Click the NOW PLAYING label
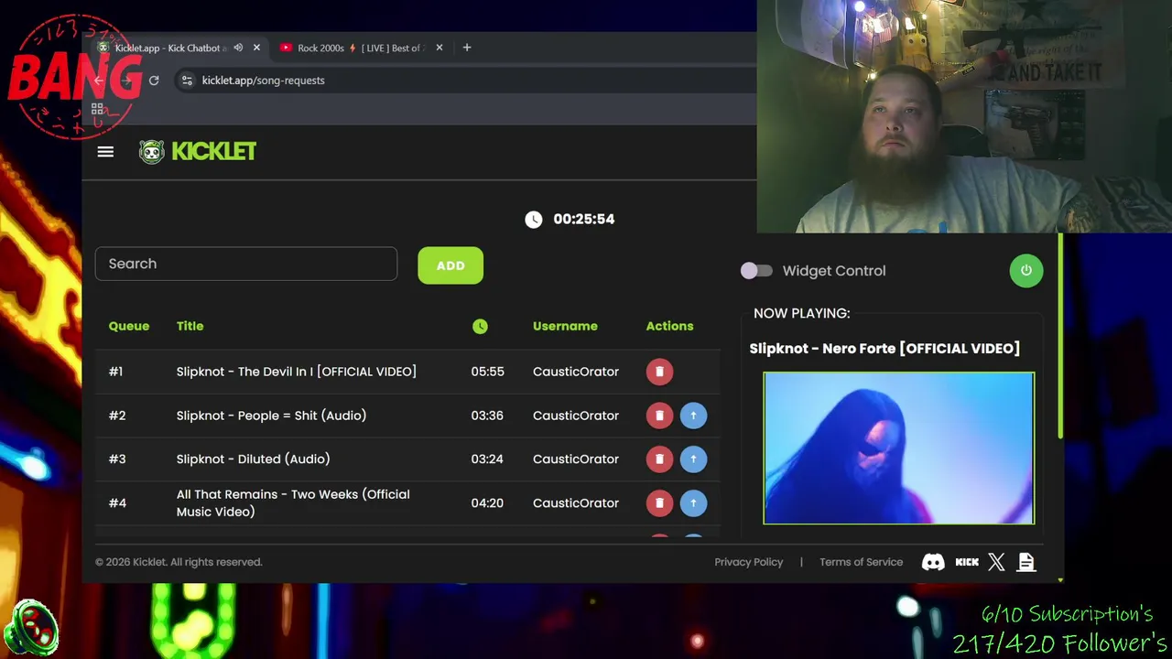Screen dimensions: 1172x659 pos(802,313)
